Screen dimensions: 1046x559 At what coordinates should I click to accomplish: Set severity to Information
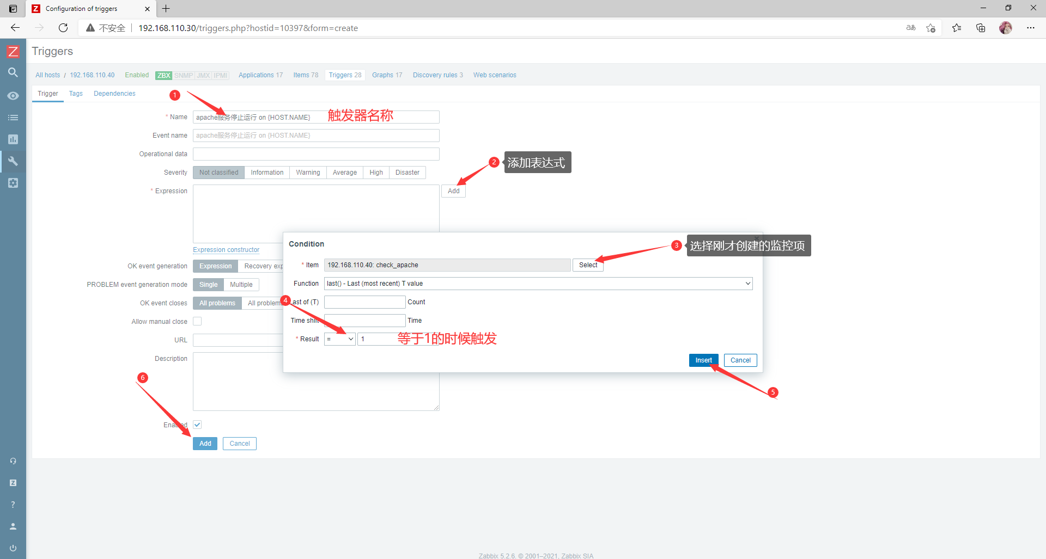click(267, 173)
